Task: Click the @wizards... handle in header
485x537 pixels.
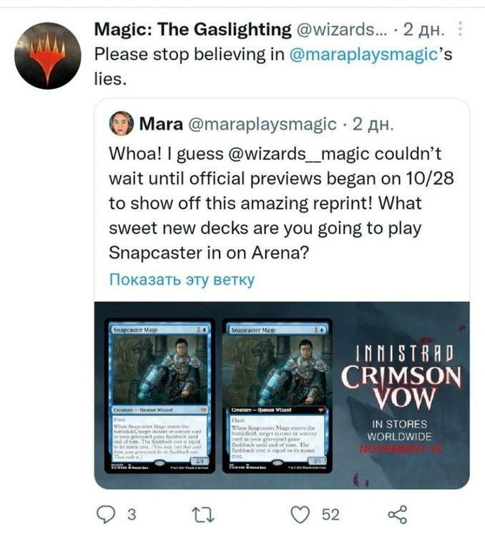Action: click(342, 30)
